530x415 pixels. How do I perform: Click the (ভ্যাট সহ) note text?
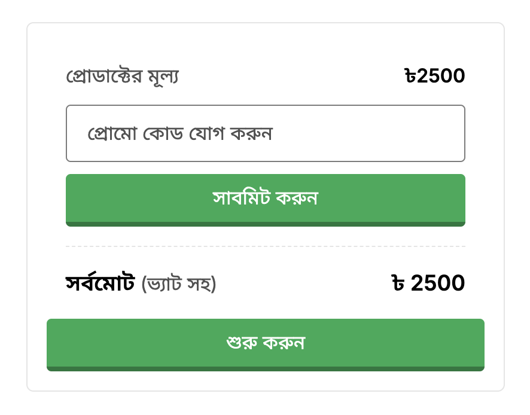coord(178,283)
